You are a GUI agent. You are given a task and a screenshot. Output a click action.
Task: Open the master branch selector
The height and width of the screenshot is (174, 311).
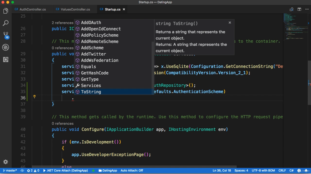click(x=10, y=171)
